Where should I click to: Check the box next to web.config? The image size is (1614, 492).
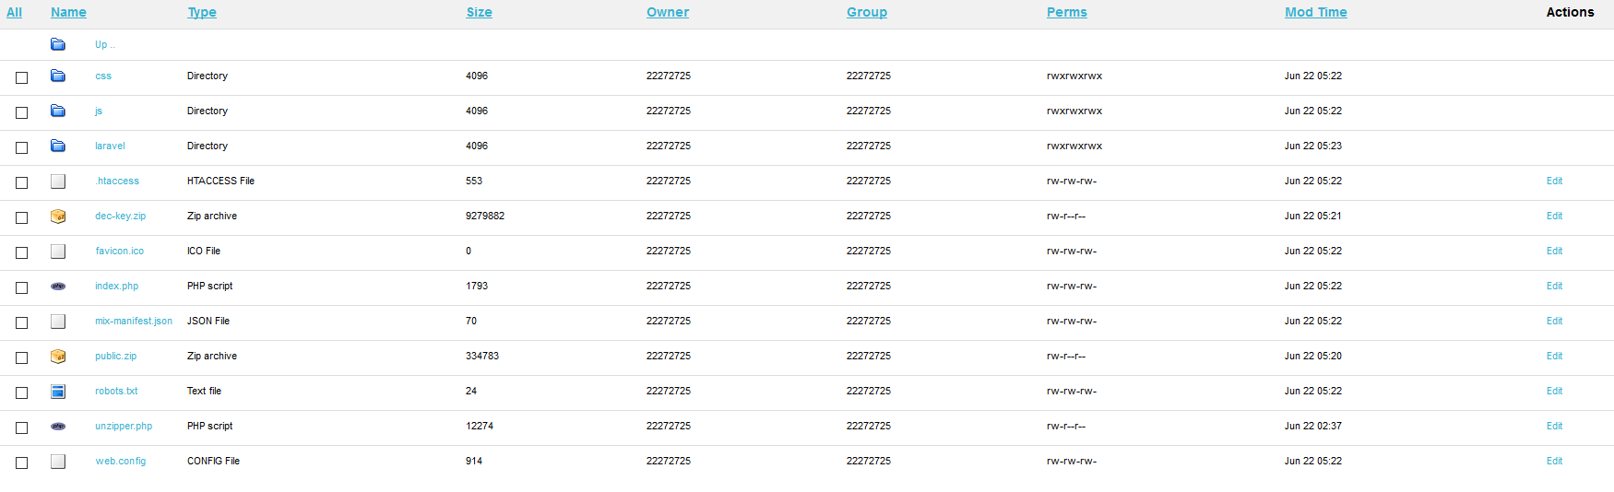coord(22,463)
